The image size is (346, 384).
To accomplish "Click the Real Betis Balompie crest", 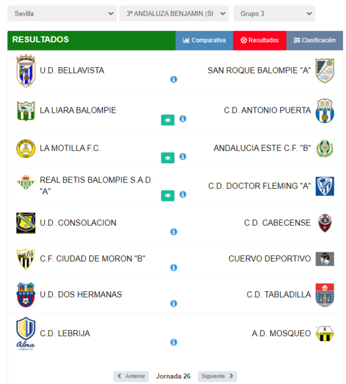I will coord(26,182).
